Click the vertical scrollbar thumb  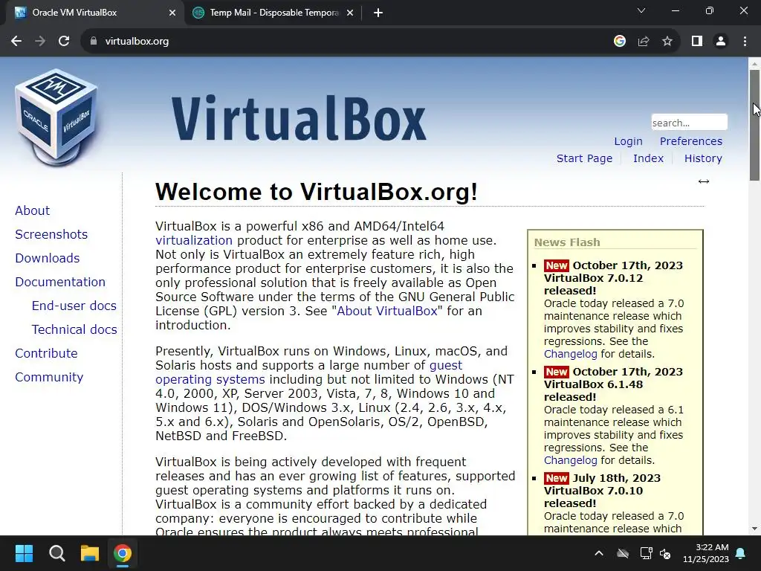[x=754, y=125]
